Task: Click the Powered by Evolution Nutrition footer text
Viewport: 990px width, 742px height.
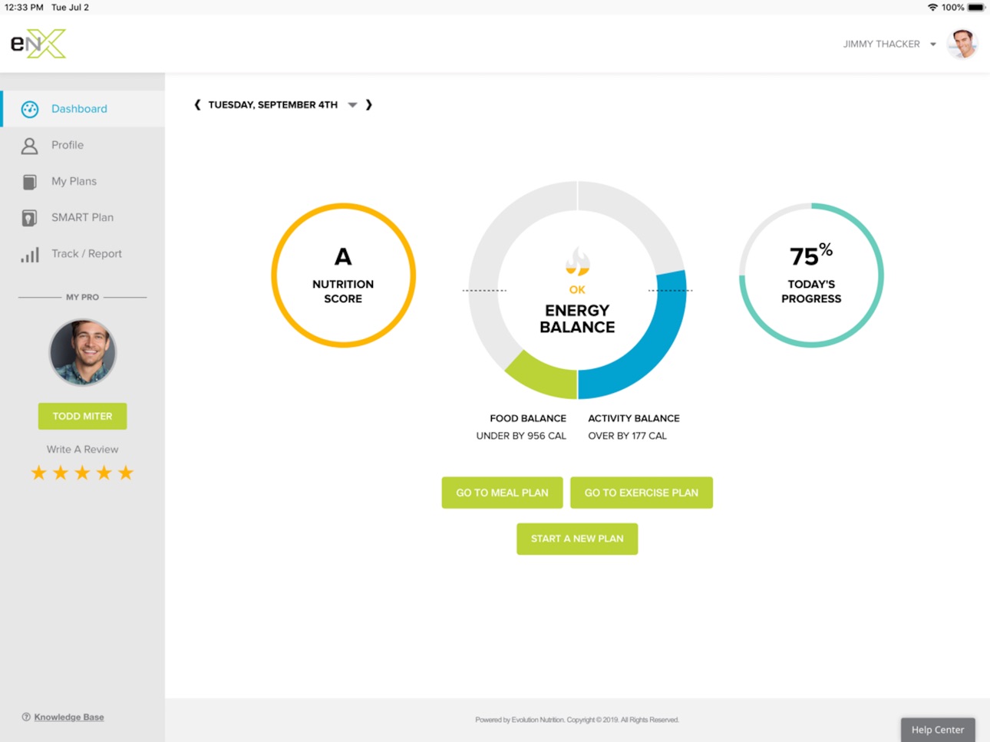Action: click(577, 720)
